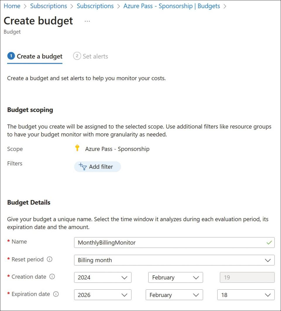Click the step 2 circle icon
Viewport: 281px width, 311px height.
pos(77,56)
